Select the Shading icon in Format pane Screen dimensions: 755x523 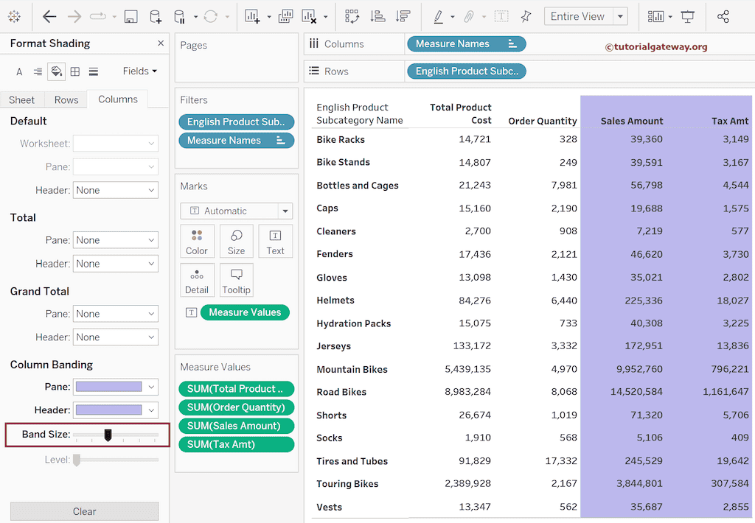(56, 71)
